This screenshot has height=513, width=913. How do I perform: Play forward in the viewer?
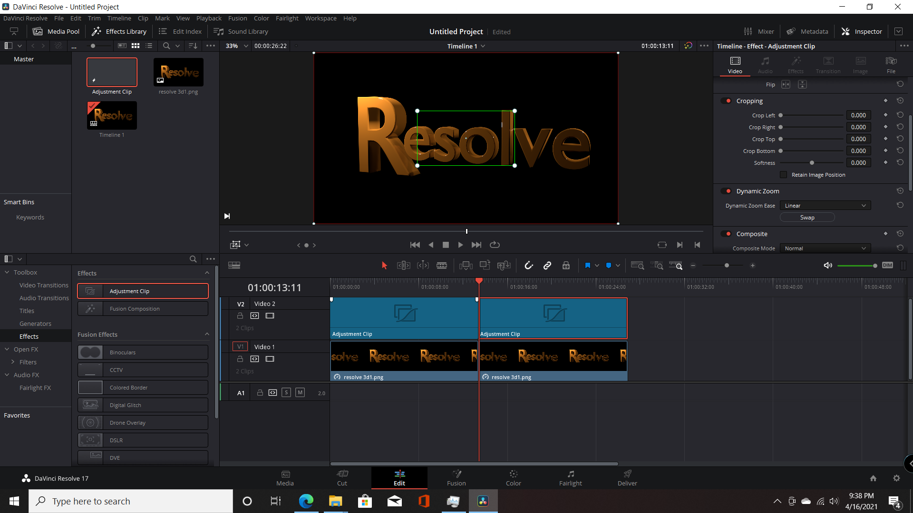(460, 245)
